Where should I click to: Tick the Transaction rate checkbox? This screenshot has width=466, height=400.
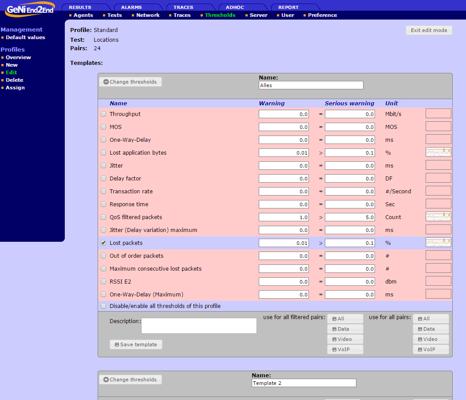click(103, 192)
